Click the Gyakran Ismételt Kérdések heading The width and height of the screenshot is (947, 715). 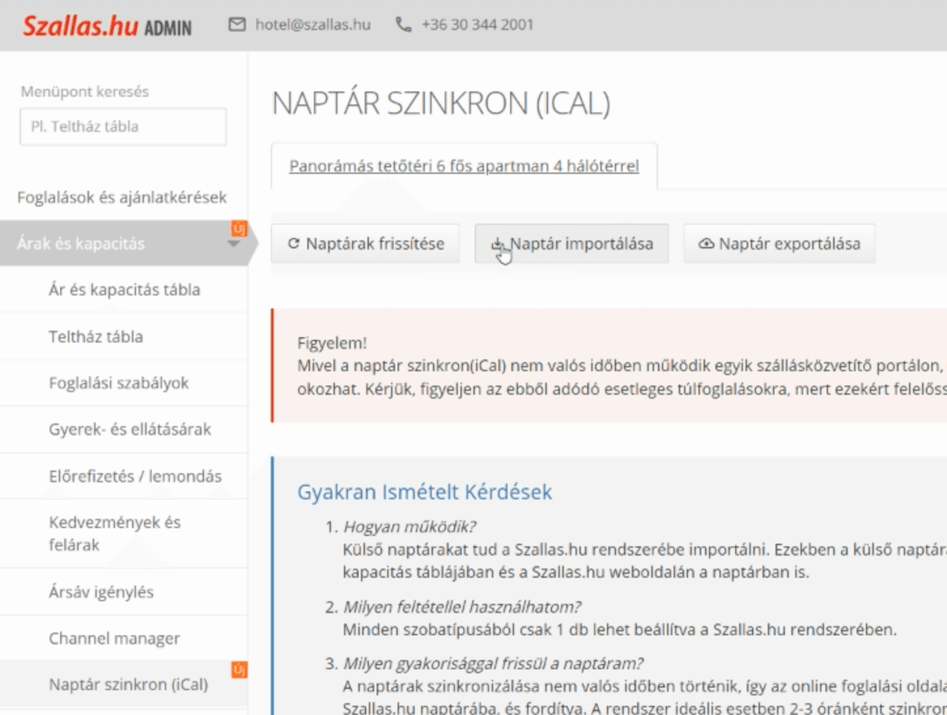tap(424, 491)
